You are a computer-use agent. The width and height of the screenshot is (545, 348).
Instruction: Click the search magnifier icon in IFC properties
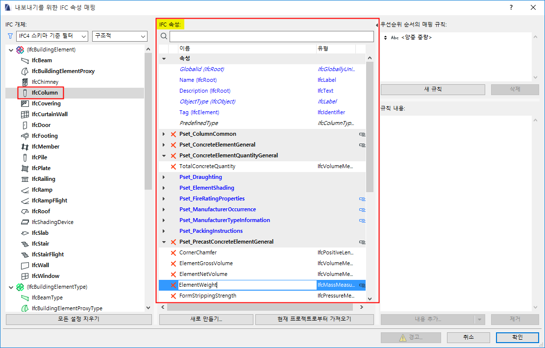(x=164, y=36)
